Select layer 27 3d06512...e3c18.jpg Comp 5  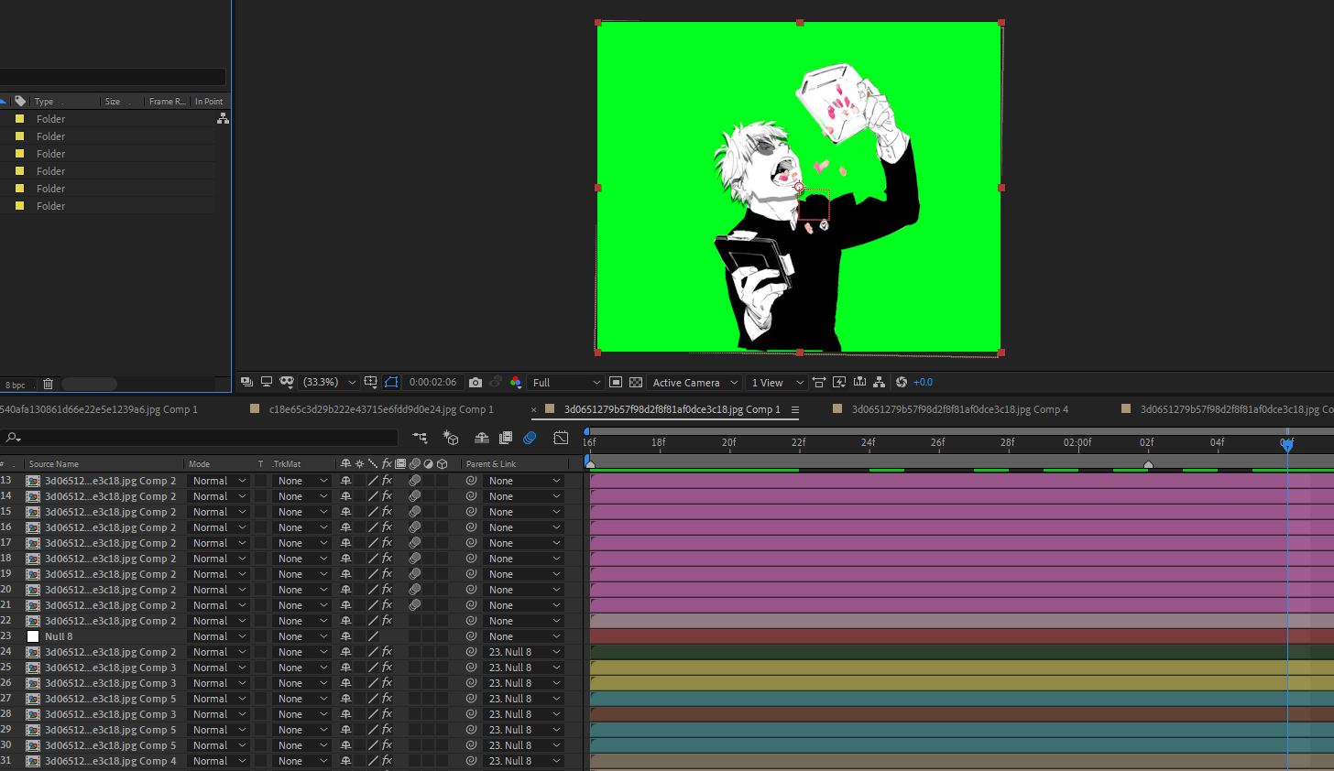click(x=110, y=699)
